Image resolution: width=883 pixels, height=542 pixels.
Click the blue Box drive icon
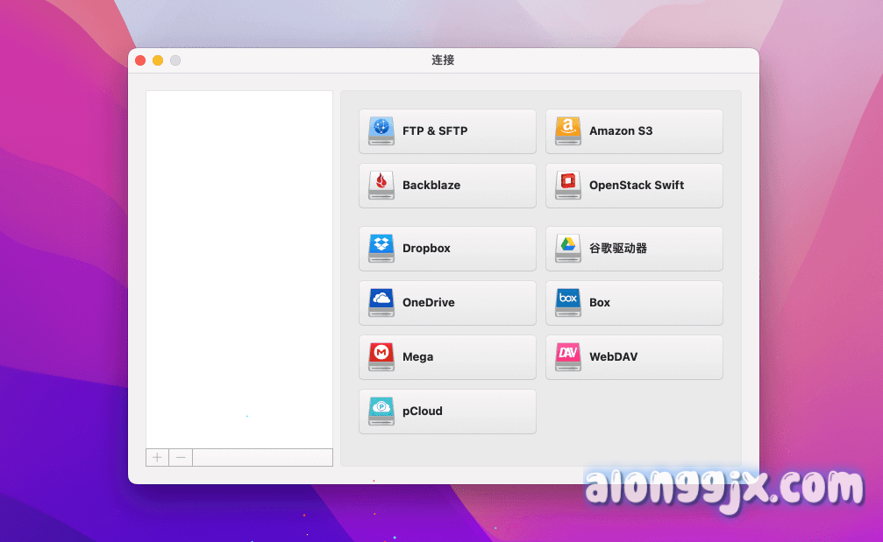tap(568, 303)
